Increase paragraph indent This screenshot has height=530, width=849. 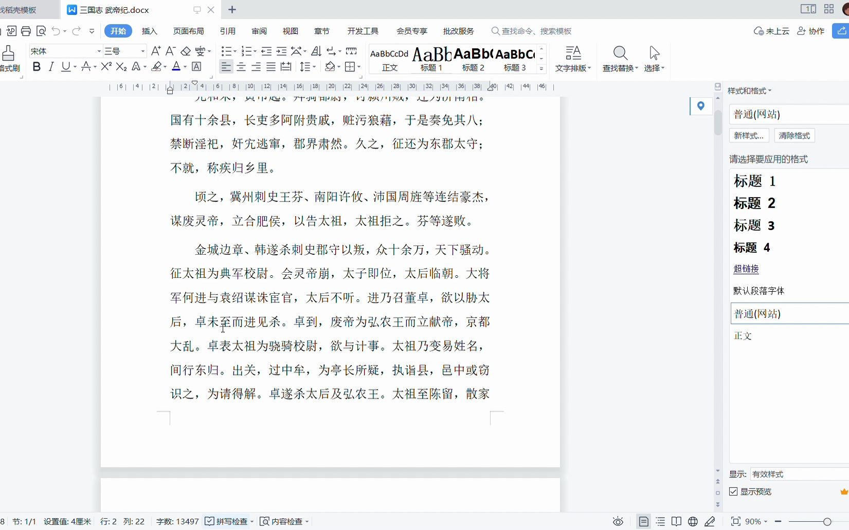point(281,51)
